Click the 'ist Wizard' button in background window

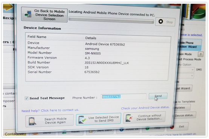[184, 88]
